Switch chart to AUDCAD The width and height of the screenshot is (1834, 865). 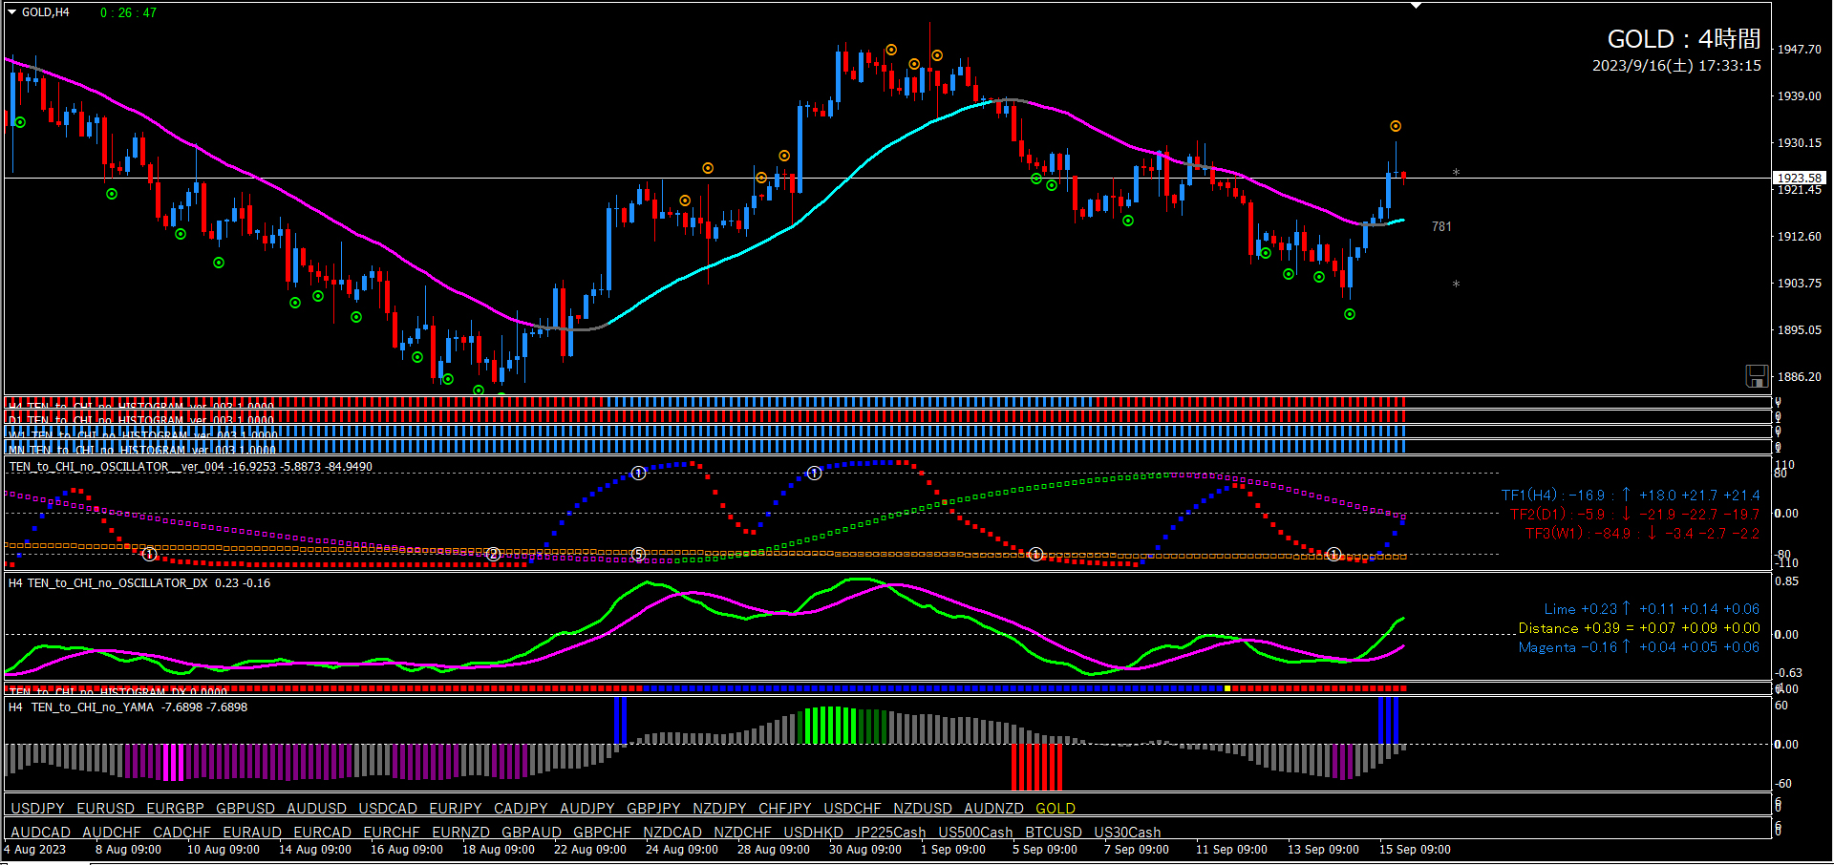click(40, 833)
